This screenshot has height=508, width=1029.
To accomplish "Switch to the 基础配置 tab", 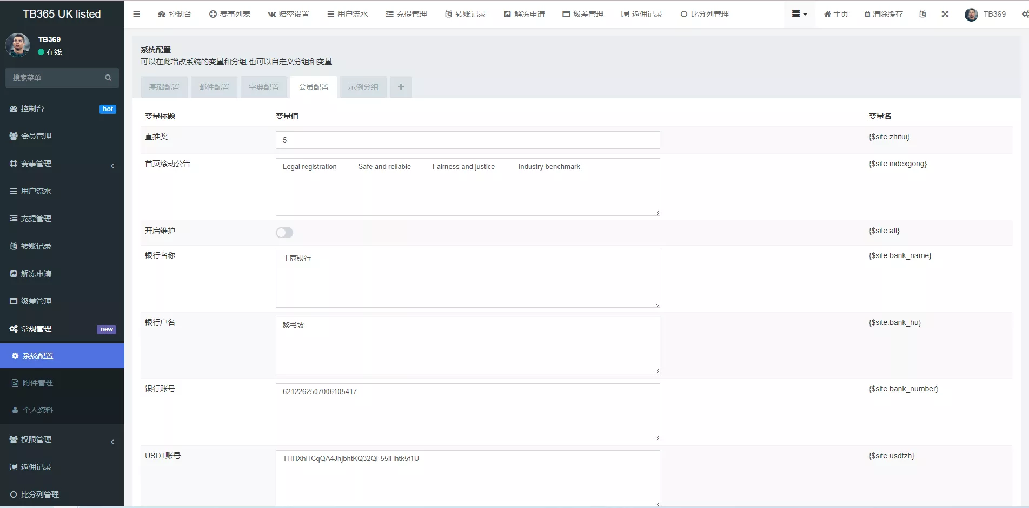I will (x=164, y=87).
